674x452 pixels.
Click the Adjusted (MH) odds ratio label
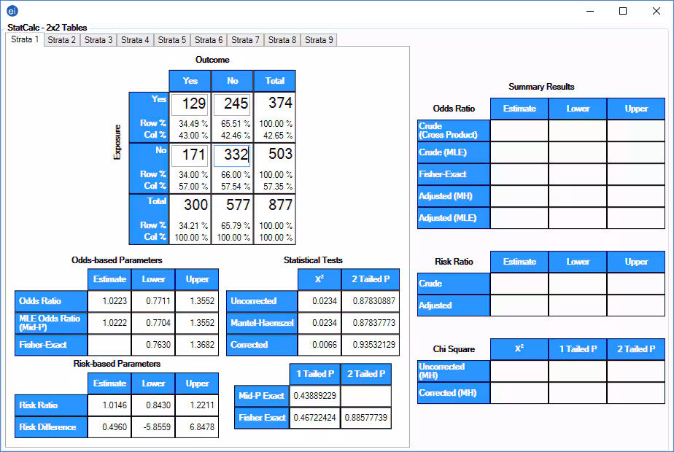[x=454, y=196]
